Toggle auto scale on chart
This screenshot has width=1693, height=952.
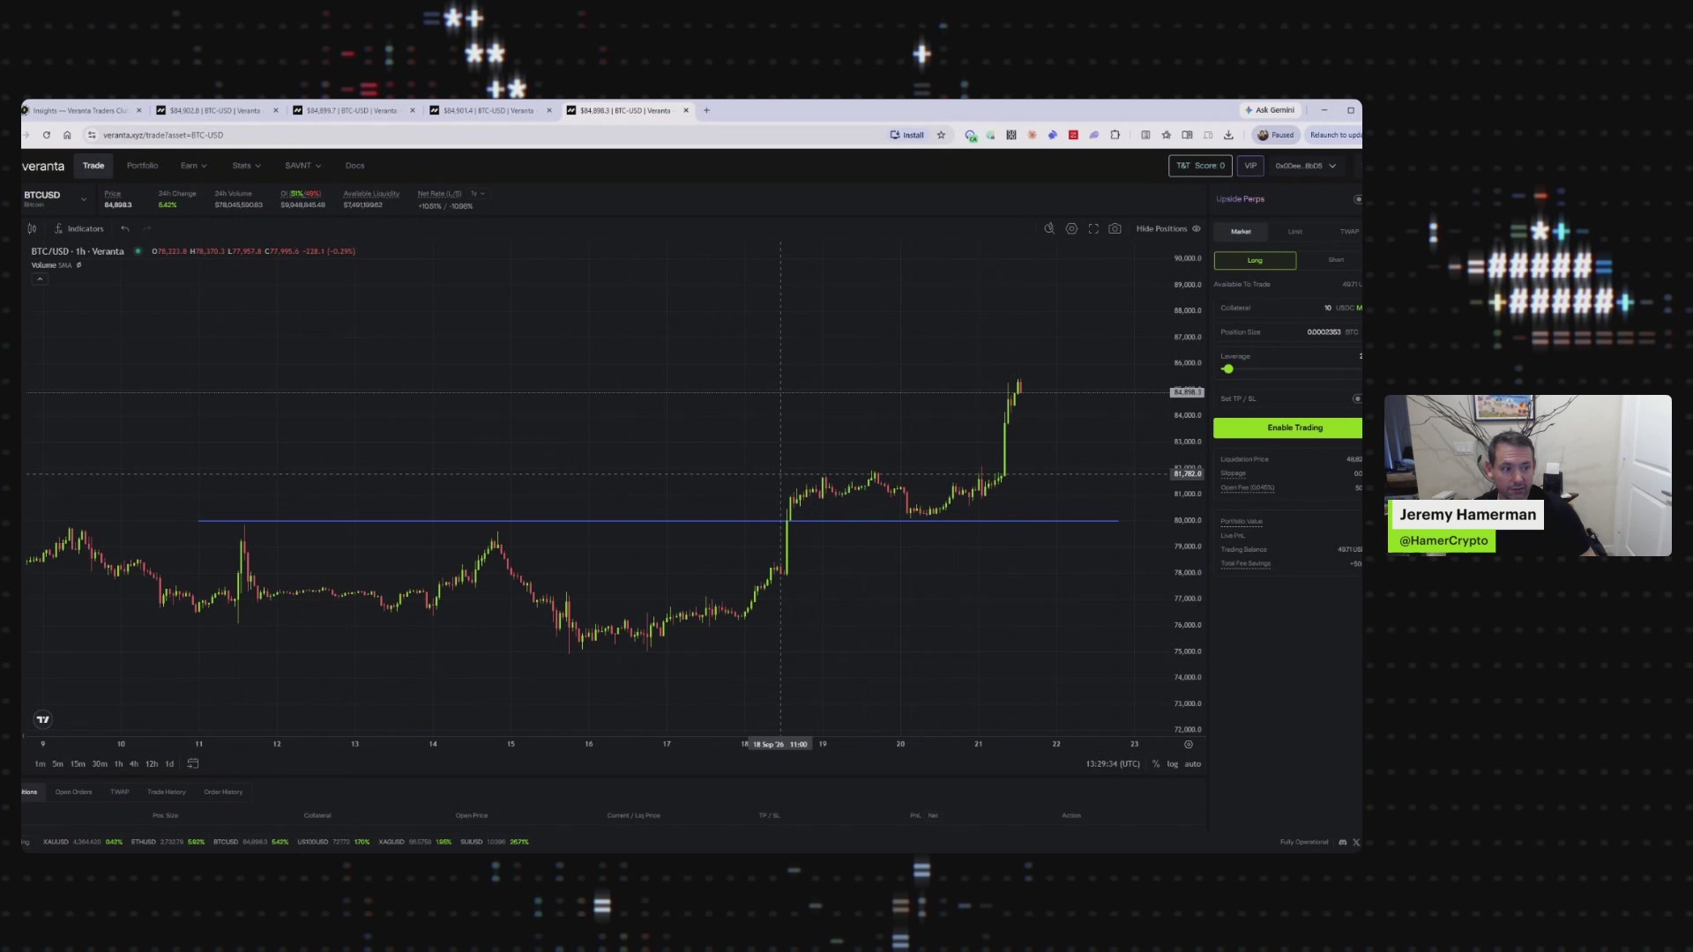[x=1192, y=764]
